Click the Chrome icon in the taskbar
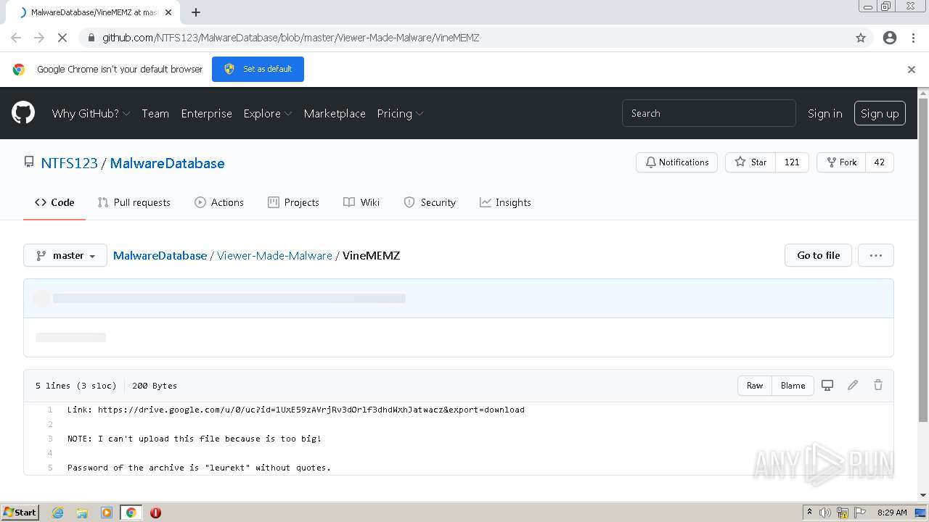Viewport: 929px width, 522px height. [131, 513]
